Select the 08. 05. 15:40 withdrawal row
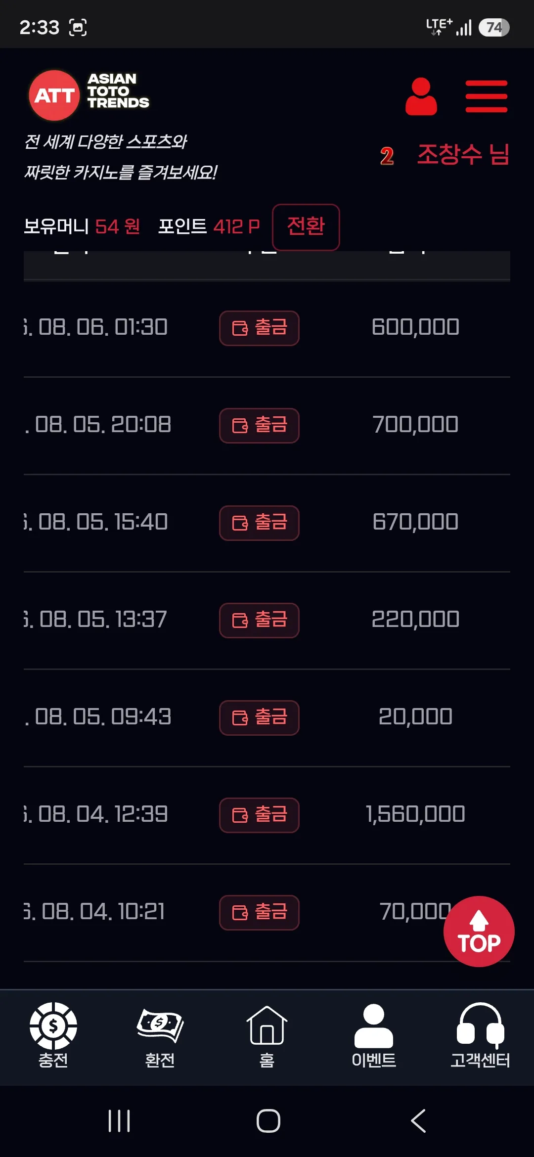534x1157 pixels. coord(267,523)
